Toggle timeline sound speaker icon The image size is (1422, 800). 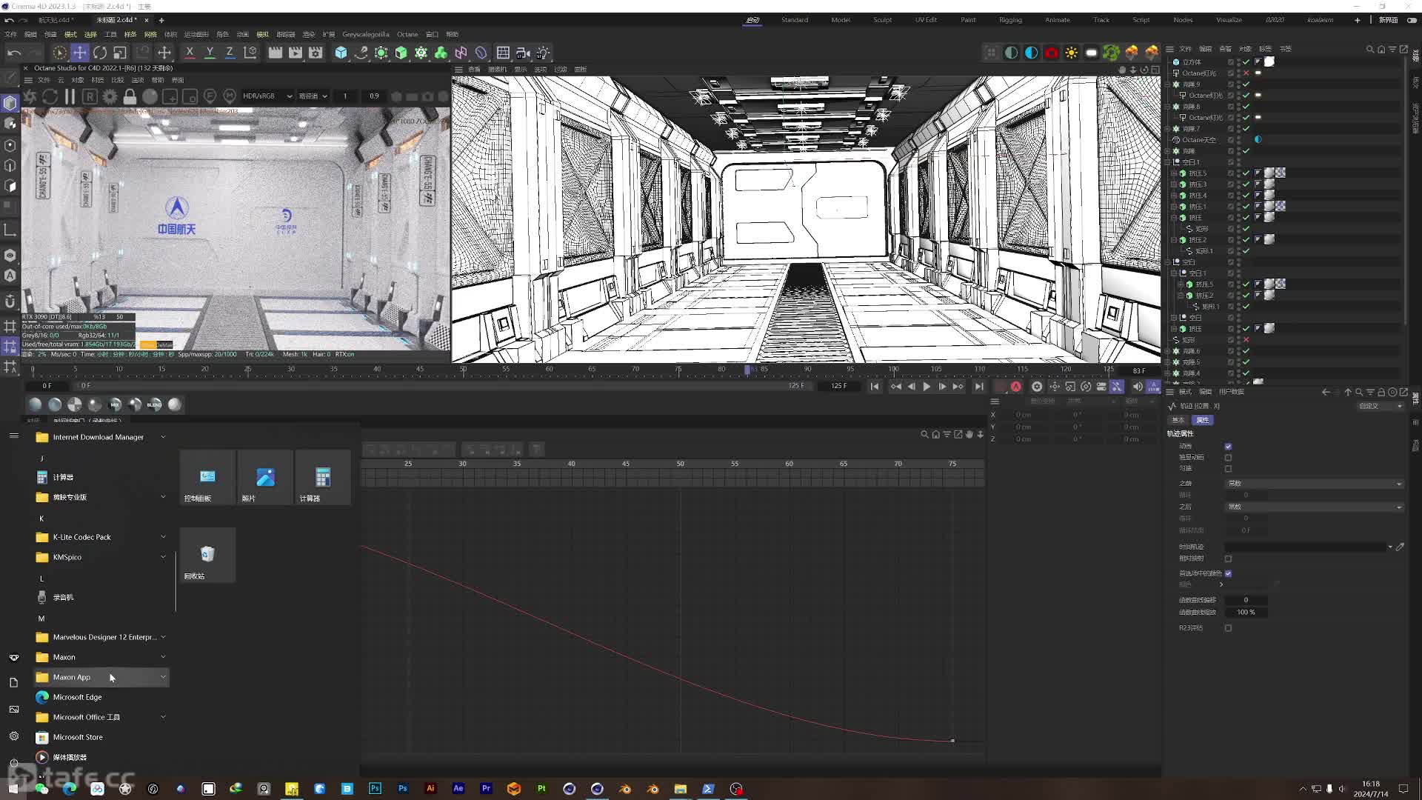click(1137, 387)
